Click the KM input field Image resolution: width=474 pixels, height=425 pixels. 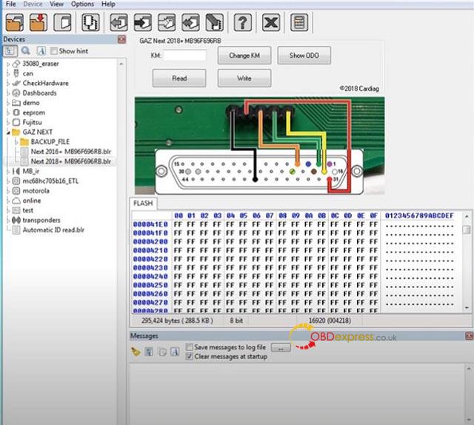coord(185,56)
